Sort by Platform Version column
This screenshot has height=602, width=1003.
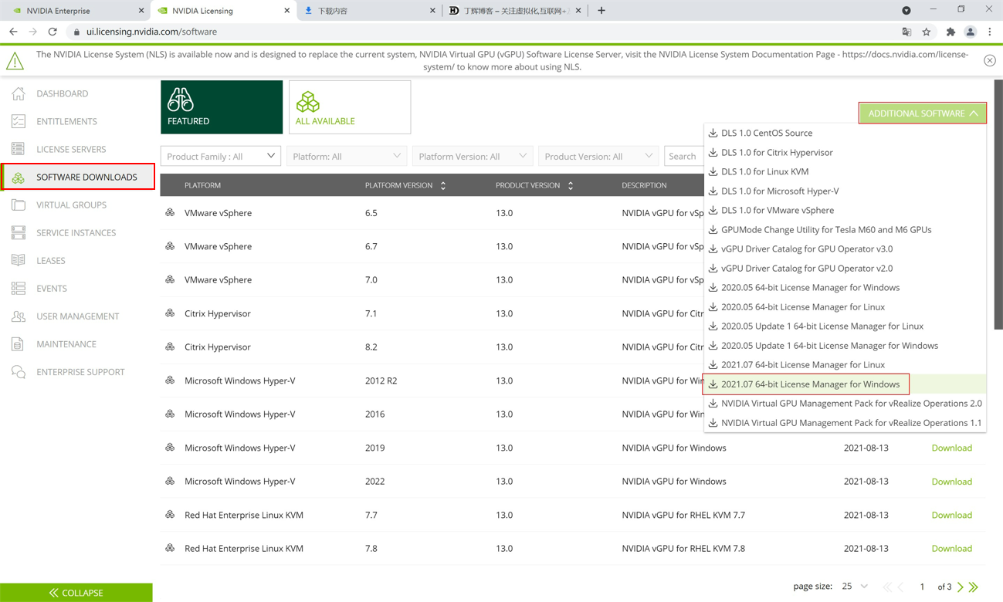click(442, 185)
